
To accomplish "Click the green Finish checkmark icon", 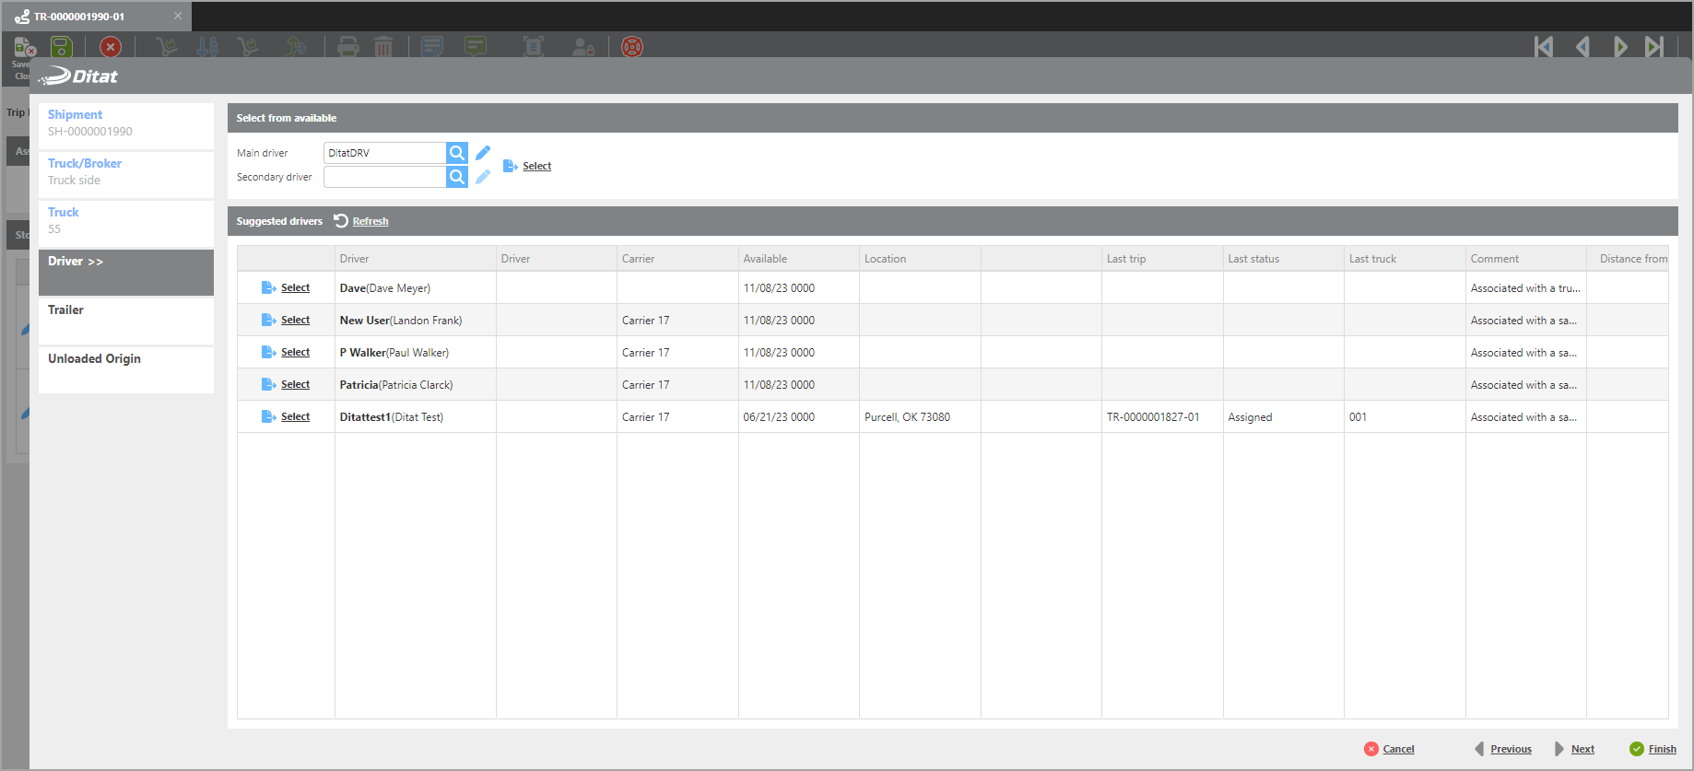I will pos(1636,749).
